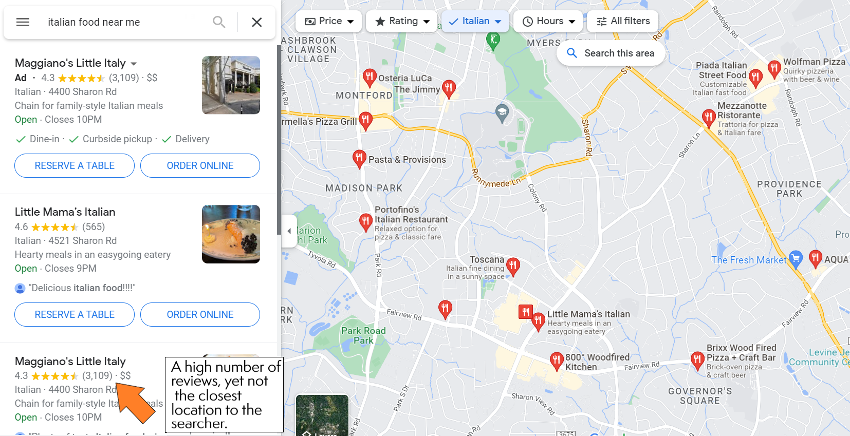This screenshot has height=436, width=850.
Task: Open the hamburger menu icon
Action: (23, 22)
